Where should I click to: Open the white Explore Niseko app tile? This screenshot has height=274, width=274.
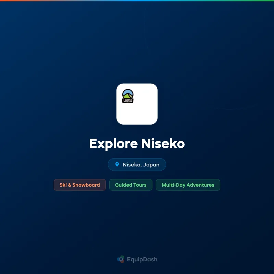click(137, 104)
